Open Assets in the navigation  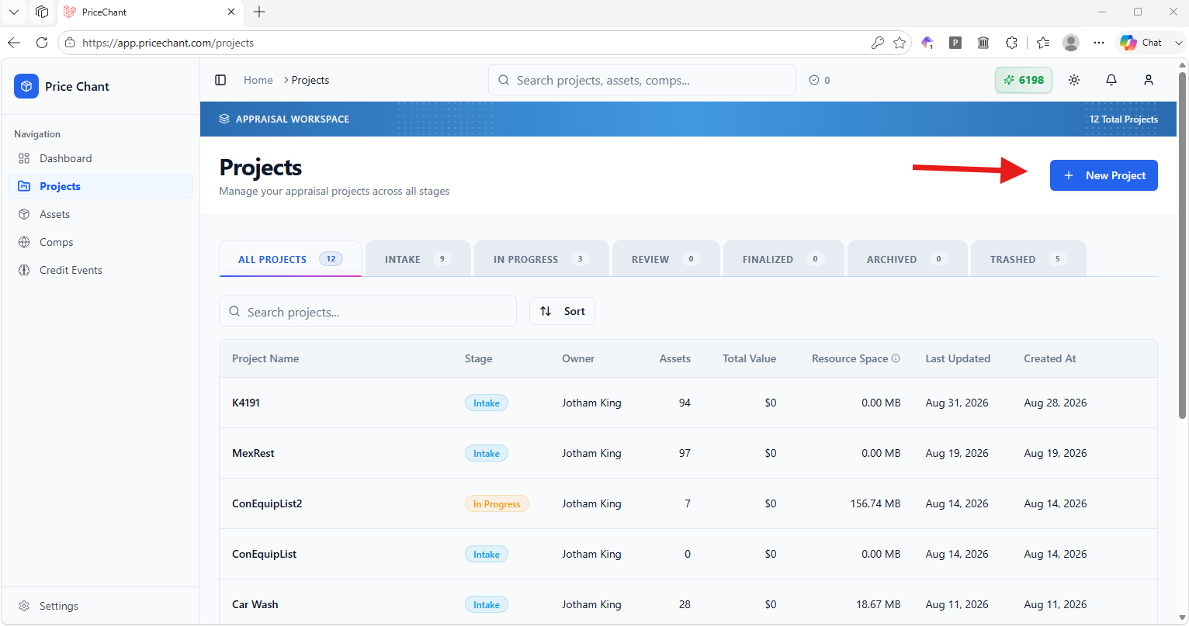coord(100,214)
